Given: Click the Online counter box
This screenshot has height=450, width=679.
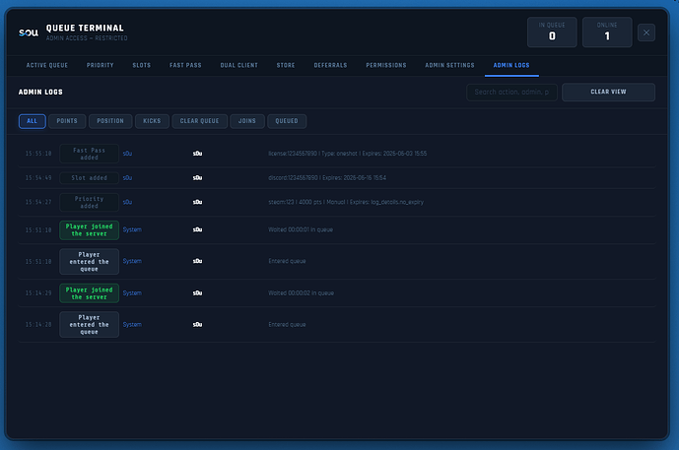Looking at the screenshot, I should point(607,32).
